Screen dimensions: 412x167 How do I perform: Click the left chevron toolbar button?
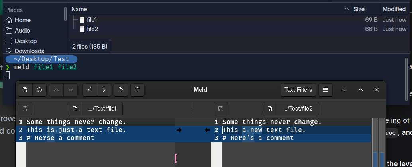[x=90, y=90]
